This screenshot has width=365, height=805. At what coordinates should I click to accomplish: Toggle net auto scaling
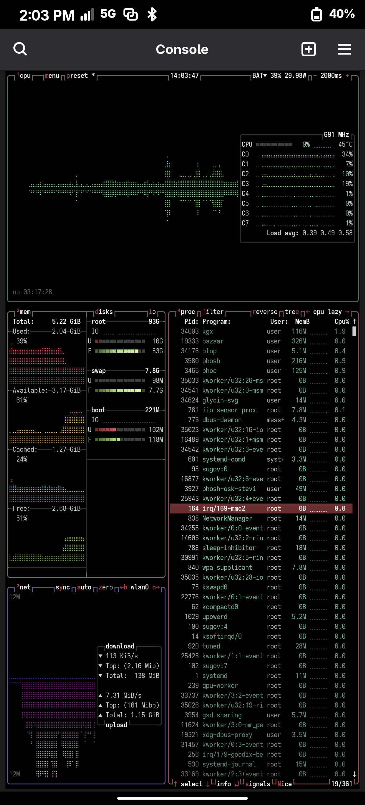click(x=84, y=587)
